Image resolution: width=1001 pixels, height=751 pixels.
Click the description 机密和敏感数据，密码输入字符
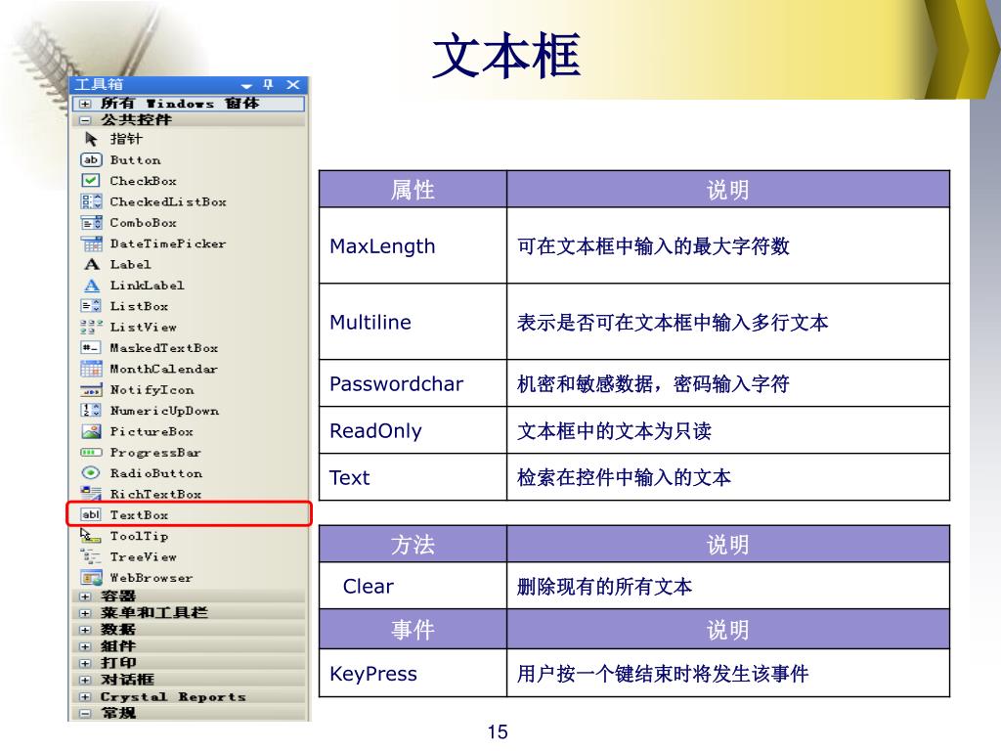click(x=653, y=383)
